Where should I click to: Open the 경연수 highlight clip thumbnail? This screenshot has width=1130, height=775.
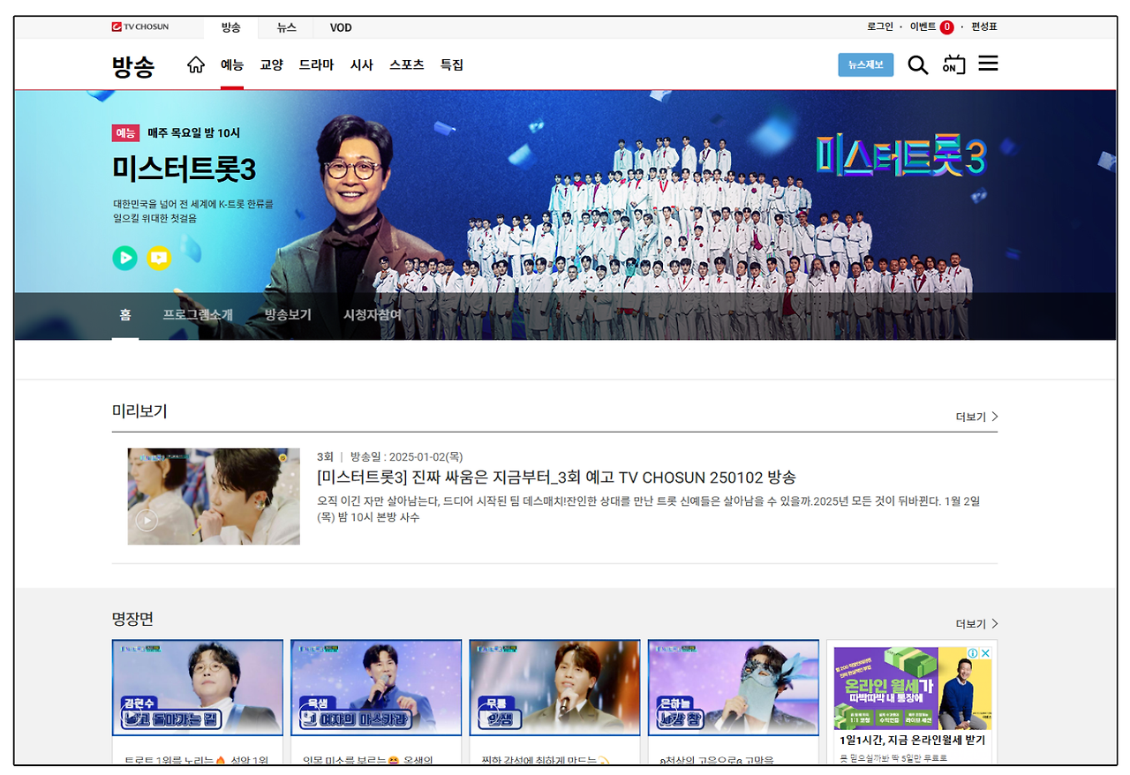pos(198,688)
